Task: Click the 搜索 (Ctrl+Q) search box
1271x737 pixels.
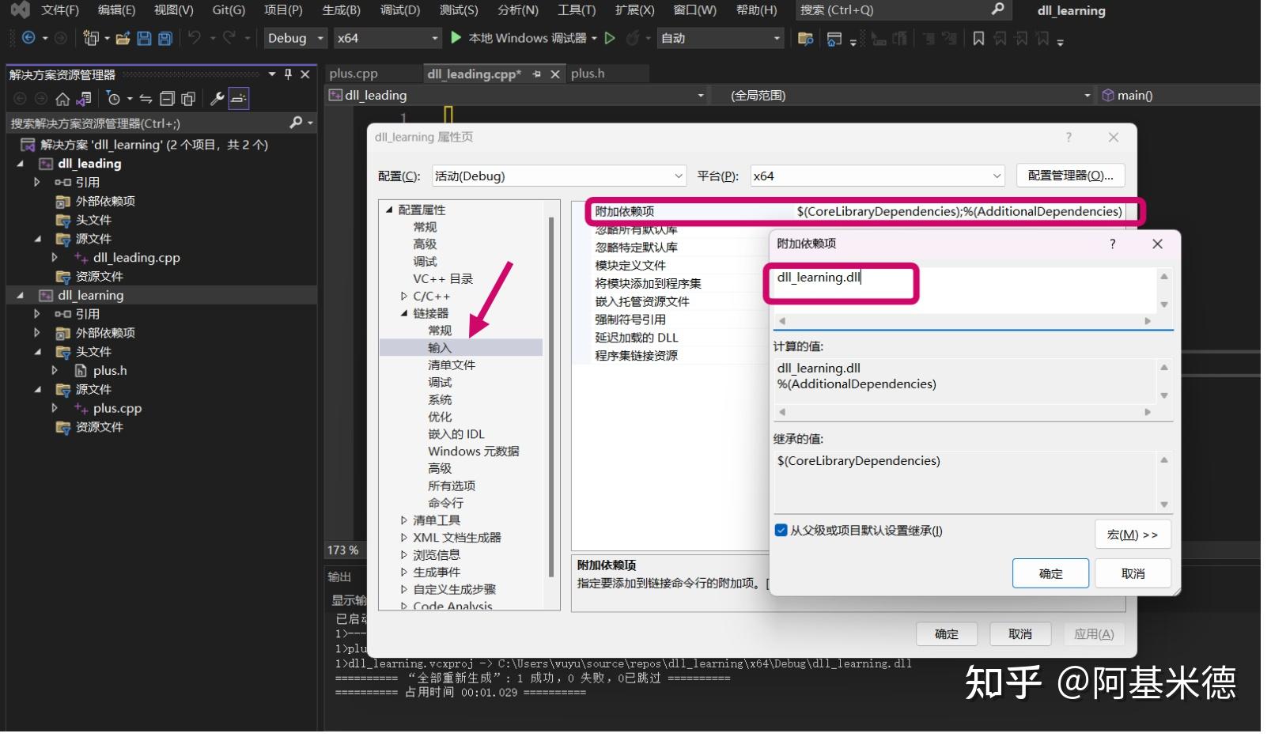Action: pos(902,9)
